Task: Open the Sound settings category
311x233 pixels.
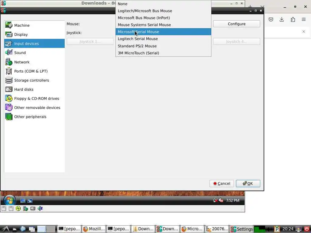Action: point(34,52)
